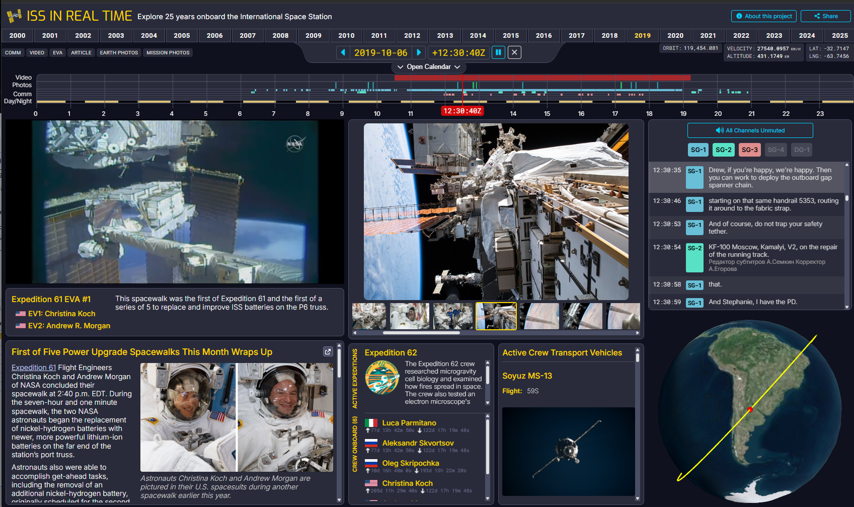This screenshot has width=854, height=507.
Task: Toggle the VIDEO filter
Action: tap(37, 52)
